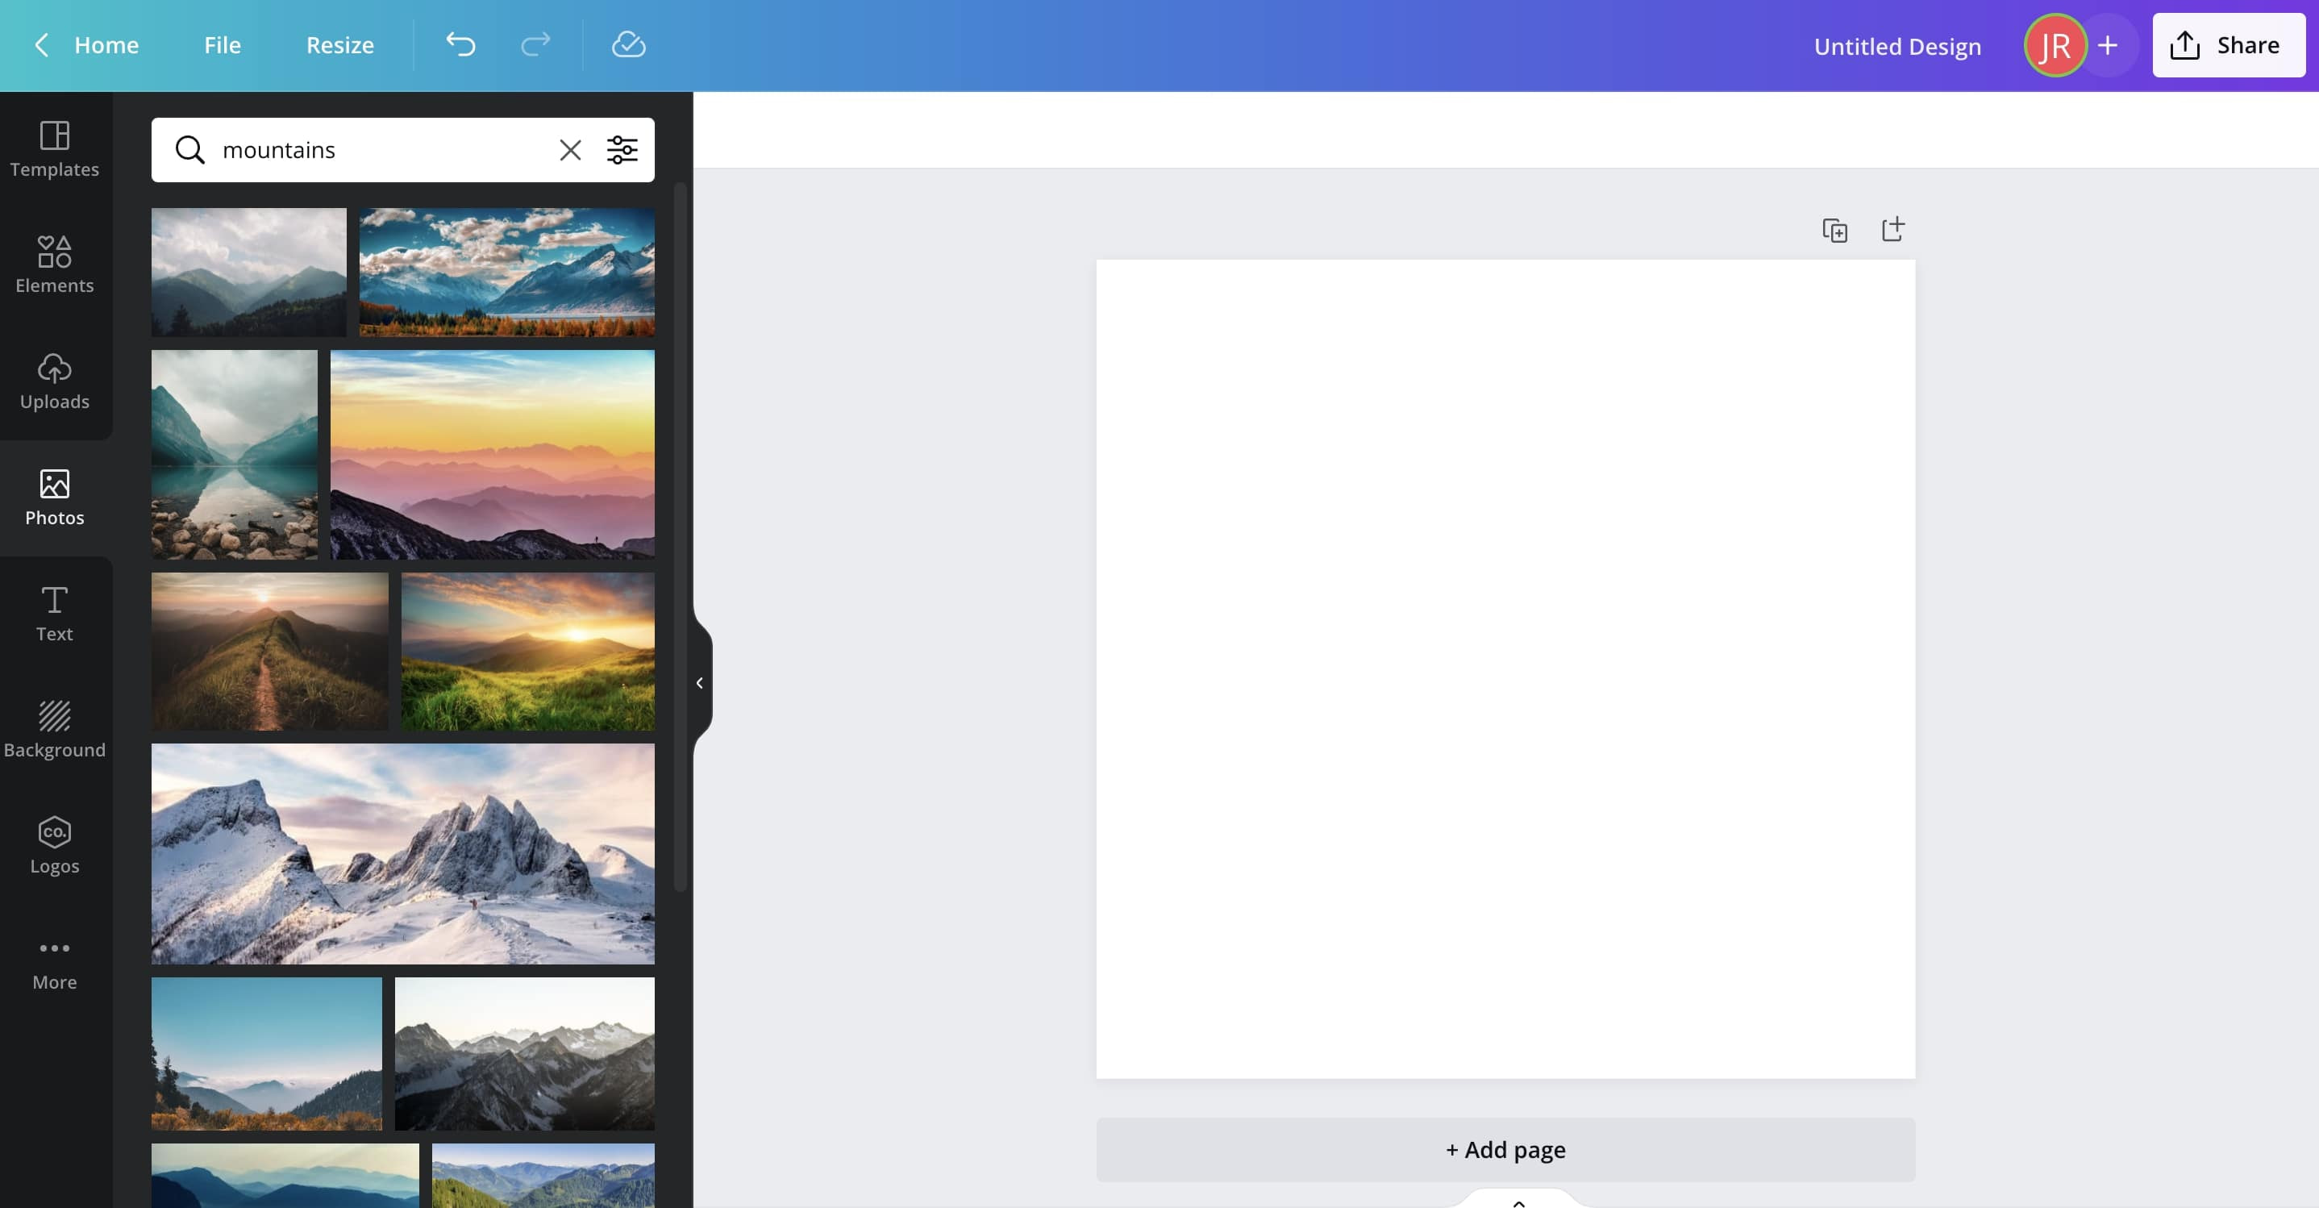Select the snowy mountain peaks photo
The height and width of the screenshot is (1208, 2319).
(x=402, y=852)
